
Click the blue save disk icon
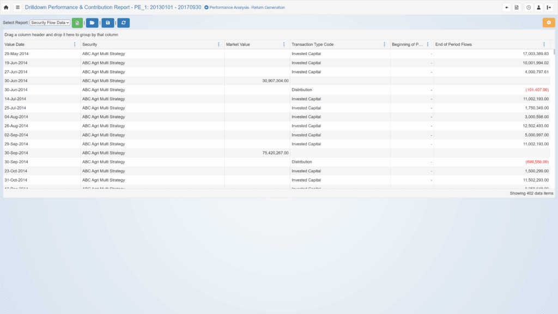[x=108, y=22]
